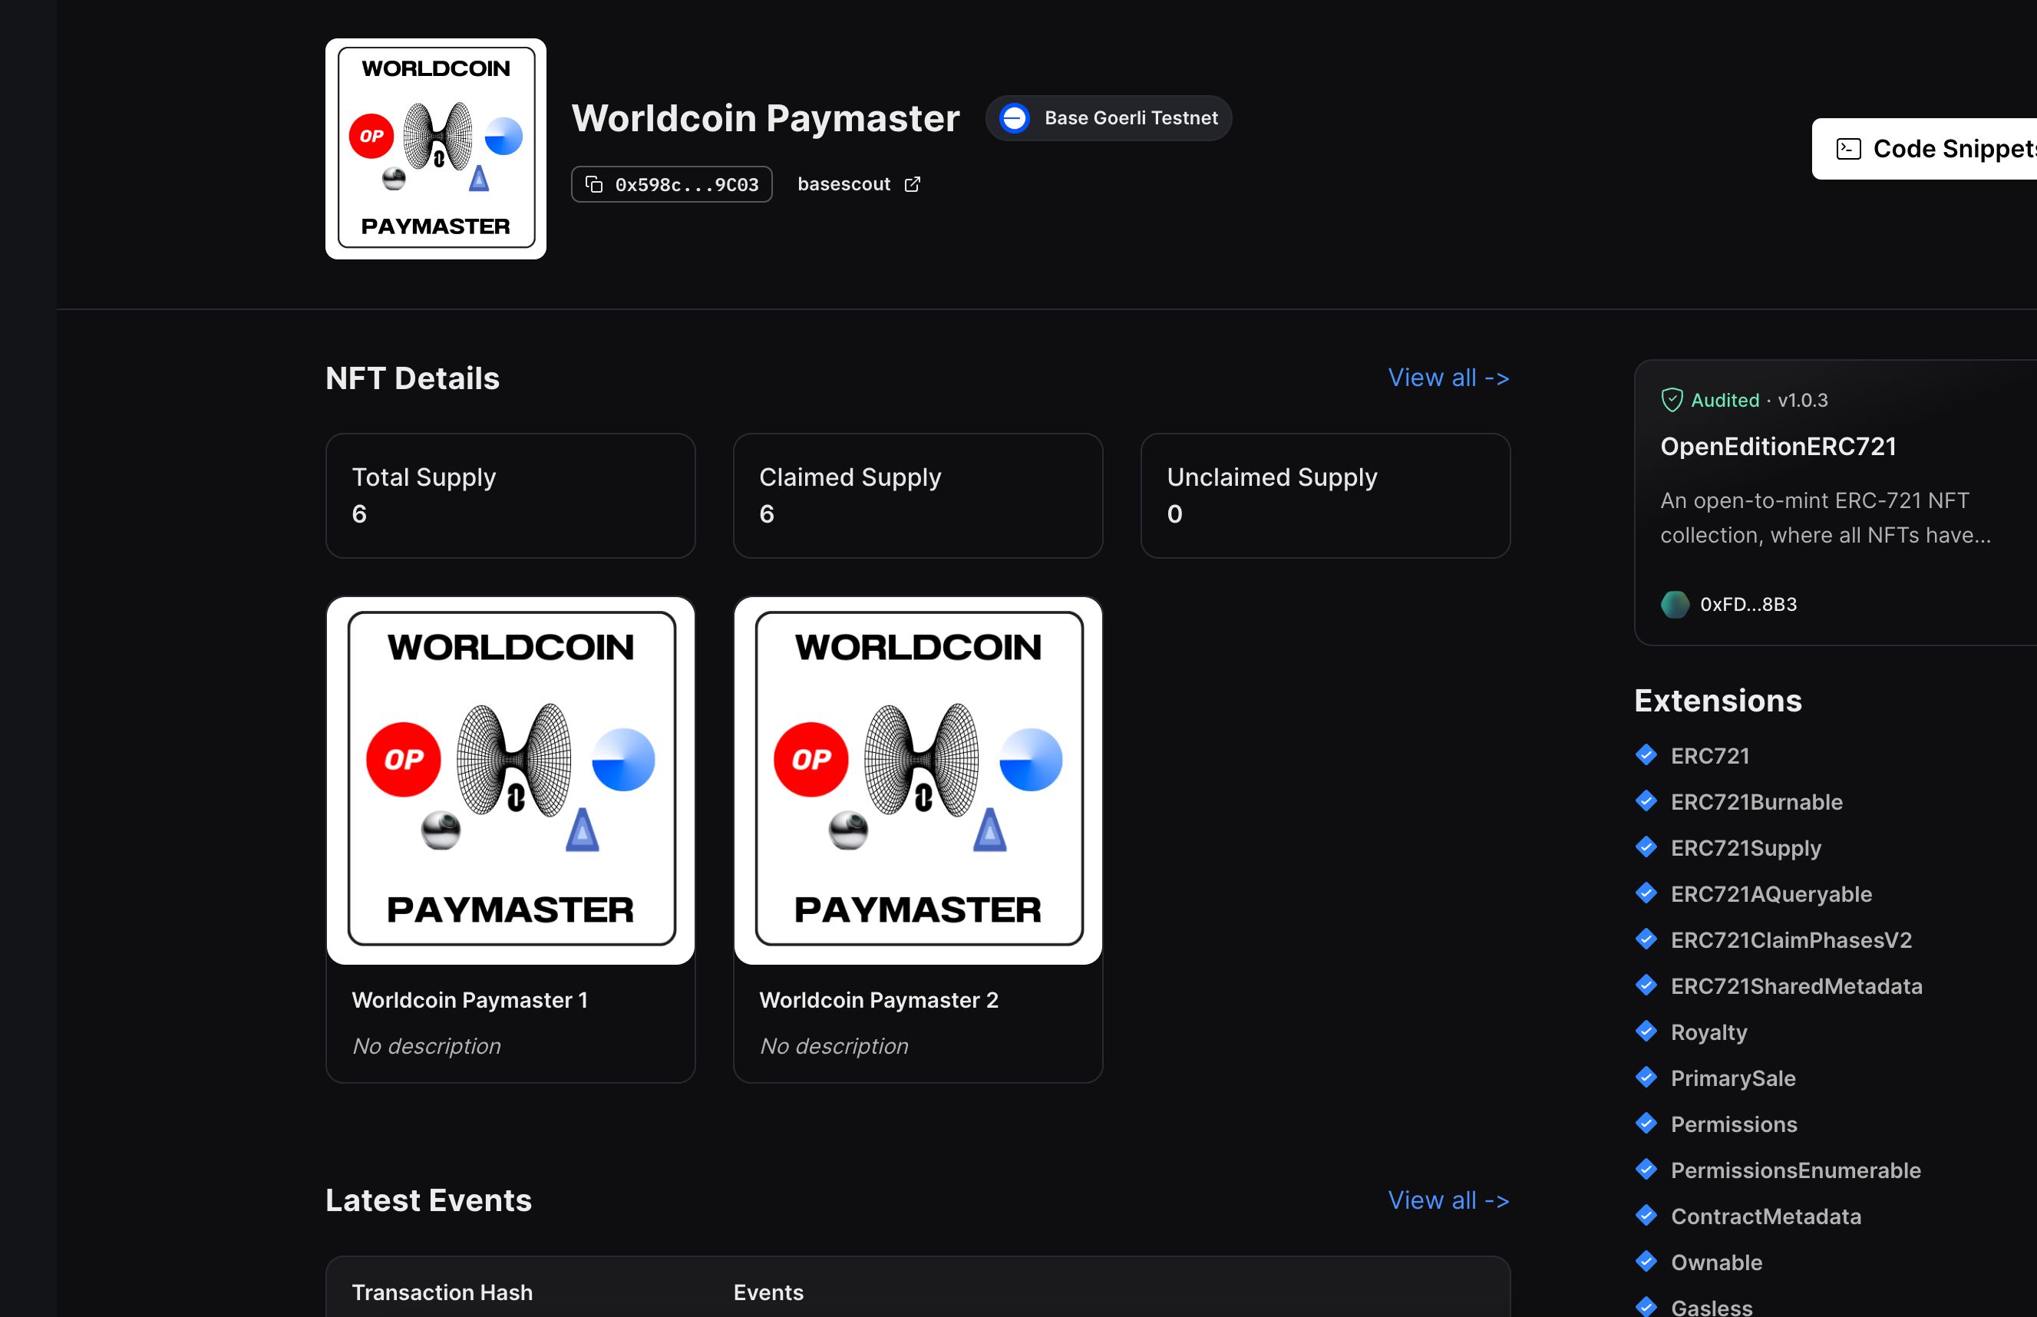Open the ERC721Burnable extension

pos(1757,802)
